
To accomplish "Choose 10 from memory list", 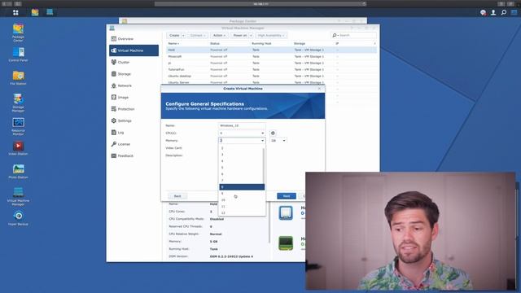I will tap(241, 200).
